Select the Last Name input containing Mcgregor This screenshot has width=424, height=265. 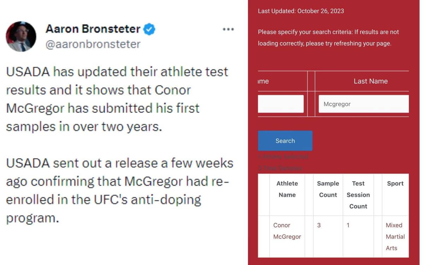pos(363,104)
